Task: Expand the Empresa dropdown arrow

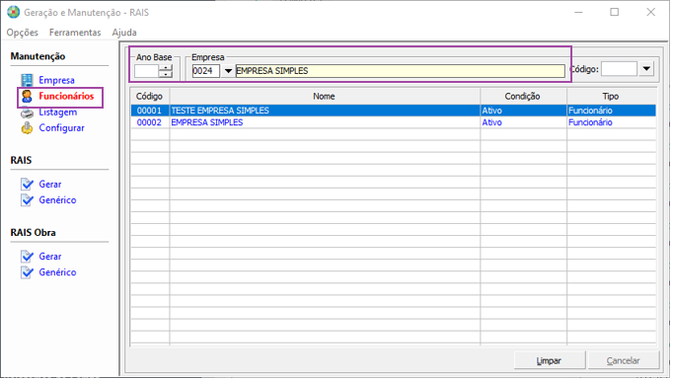Action: (228, 71)
